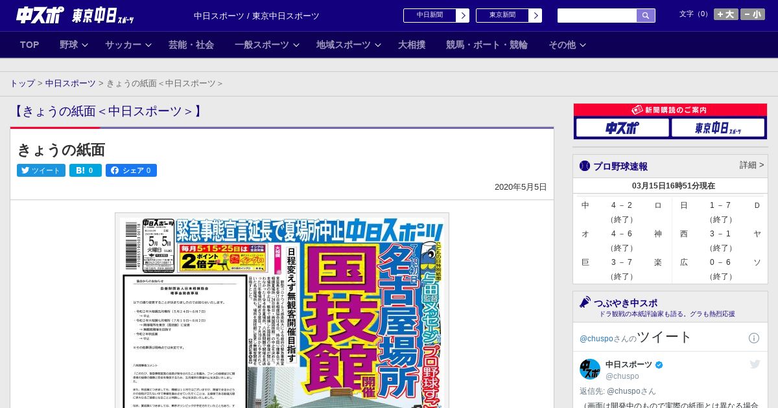Click the Twitter bird icon in tweet
Viewport: 778px width, 408px height.
755,365
